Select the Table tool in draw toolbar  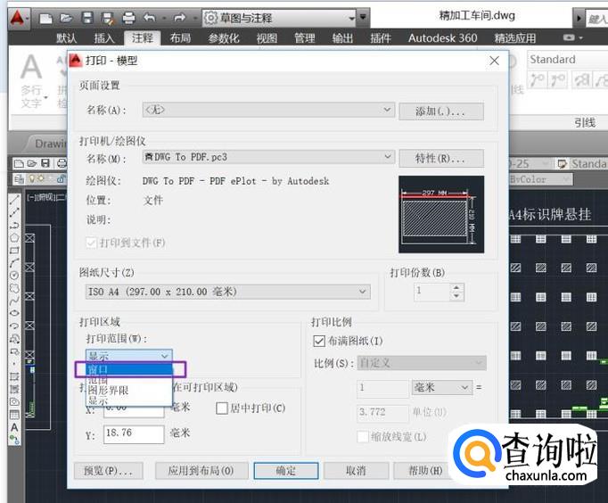click(x=14, y=415)
